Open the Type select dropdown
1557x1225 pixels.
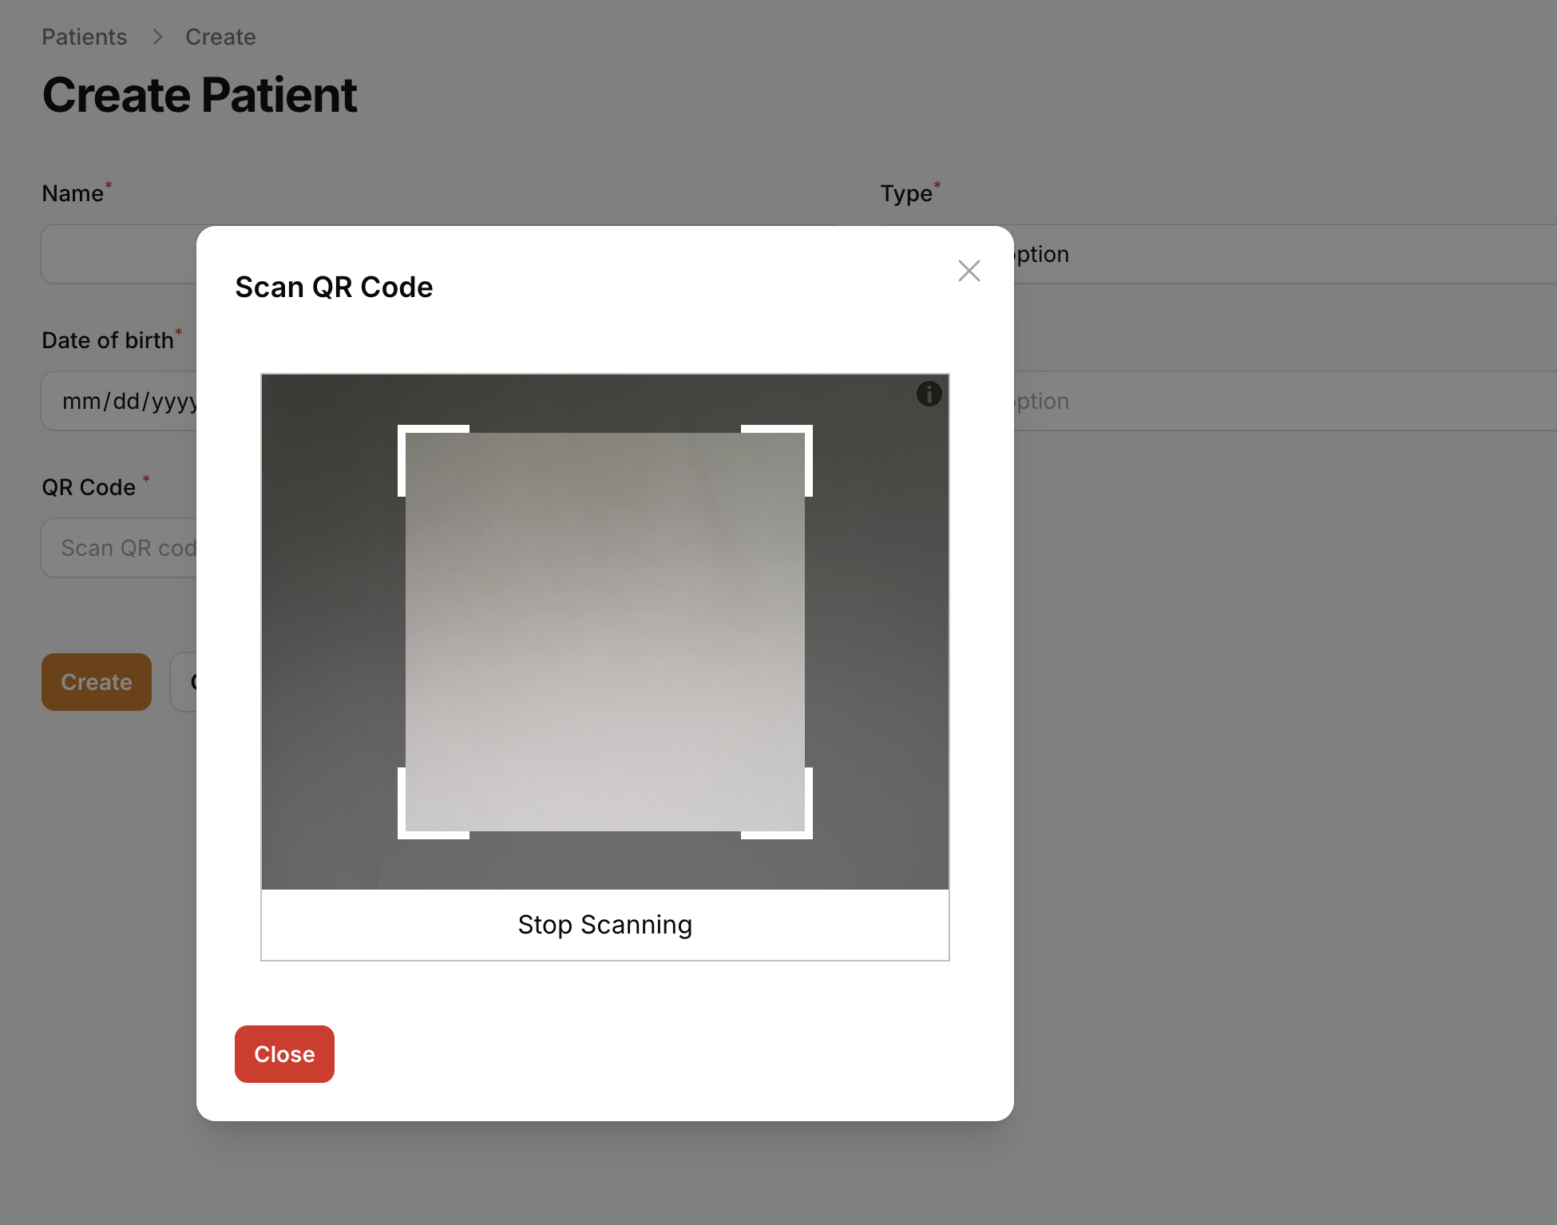(x=1286, y=254)
